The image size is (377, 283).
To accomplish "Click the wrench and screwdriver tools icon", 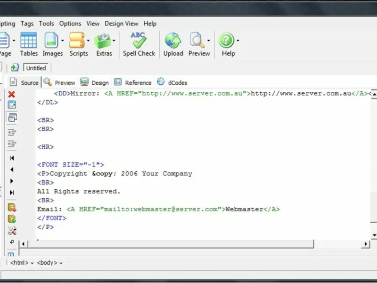I will tap(12, 231).
